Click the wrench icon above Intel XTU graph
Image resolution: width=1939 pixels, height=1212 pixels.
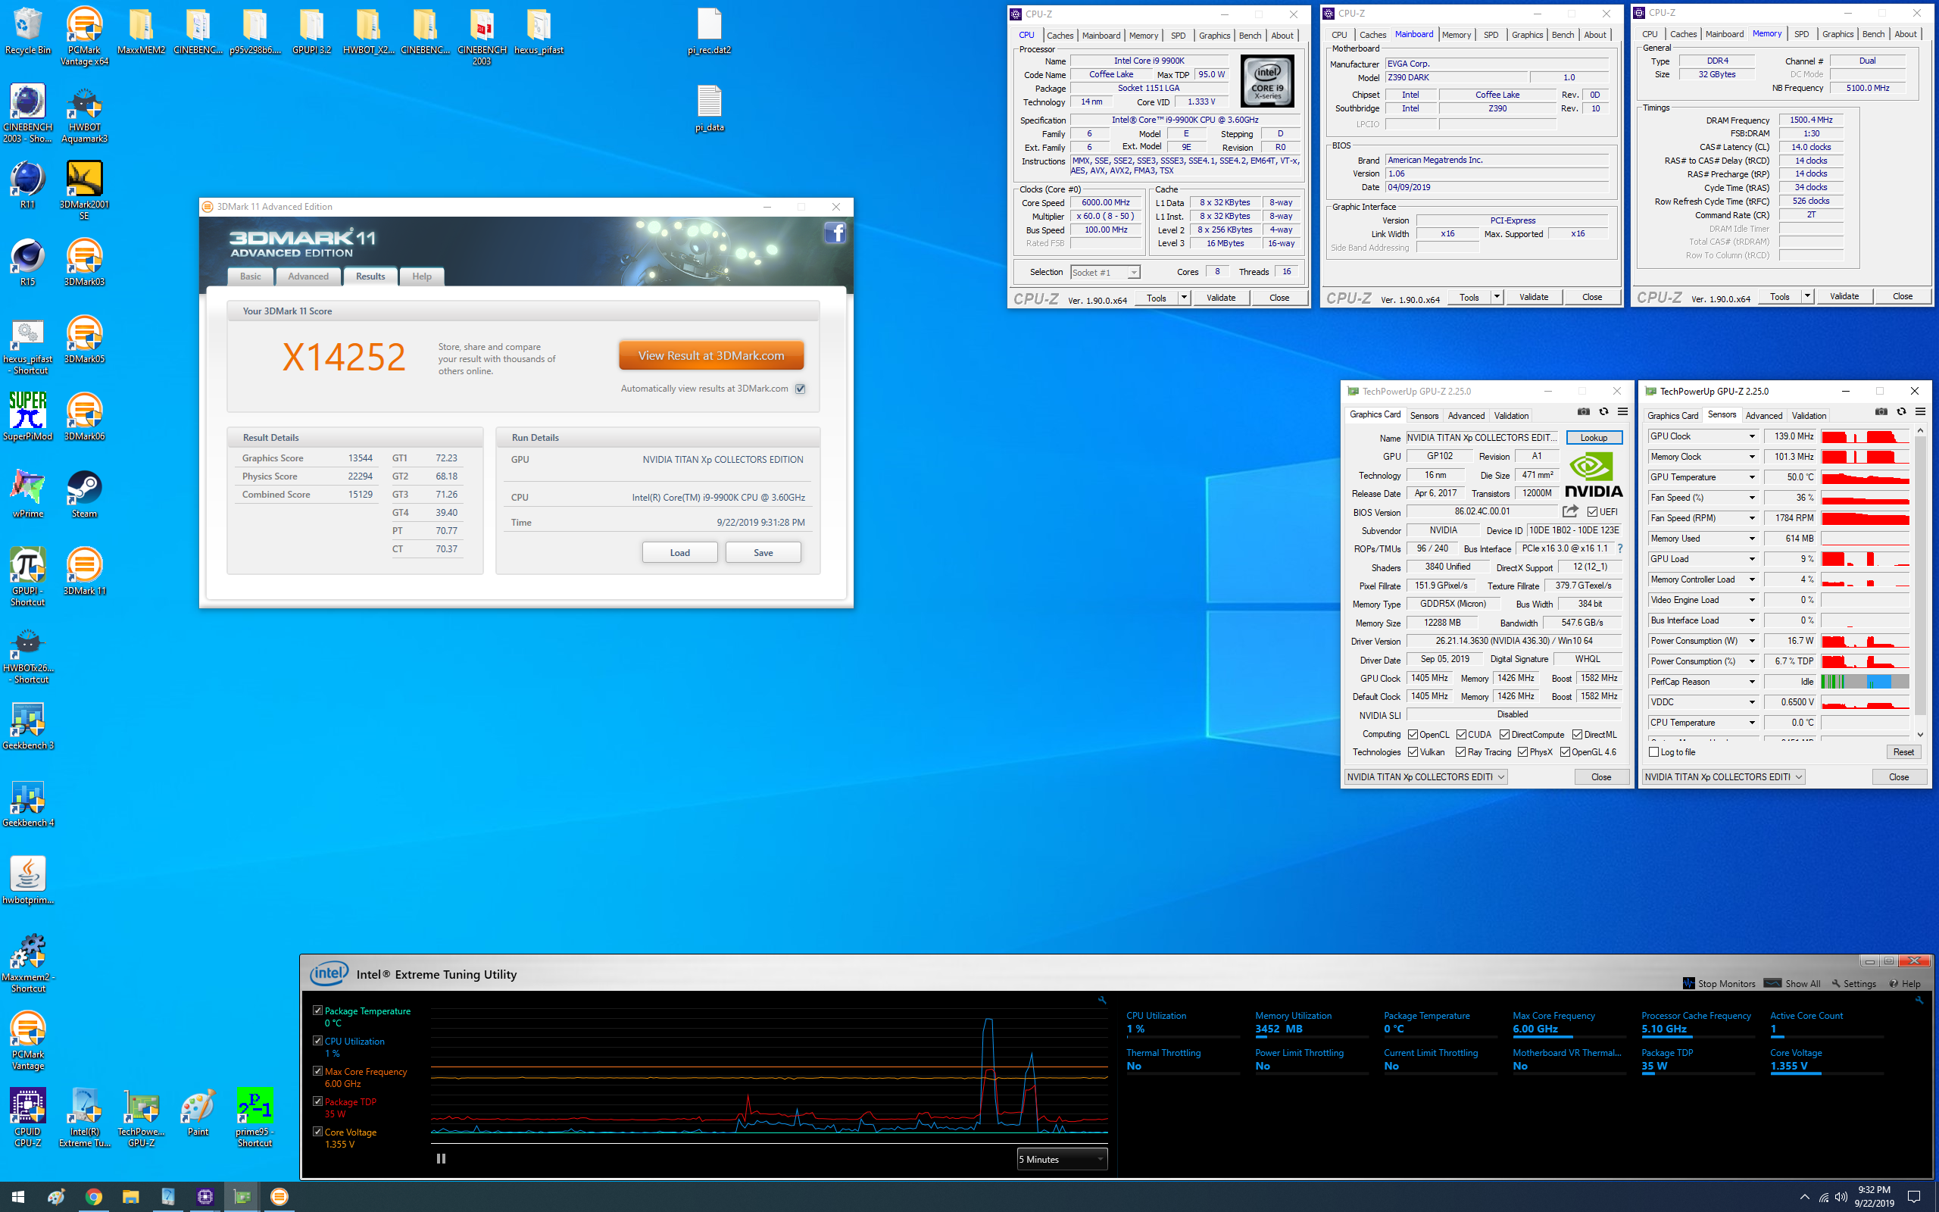1102,1000
